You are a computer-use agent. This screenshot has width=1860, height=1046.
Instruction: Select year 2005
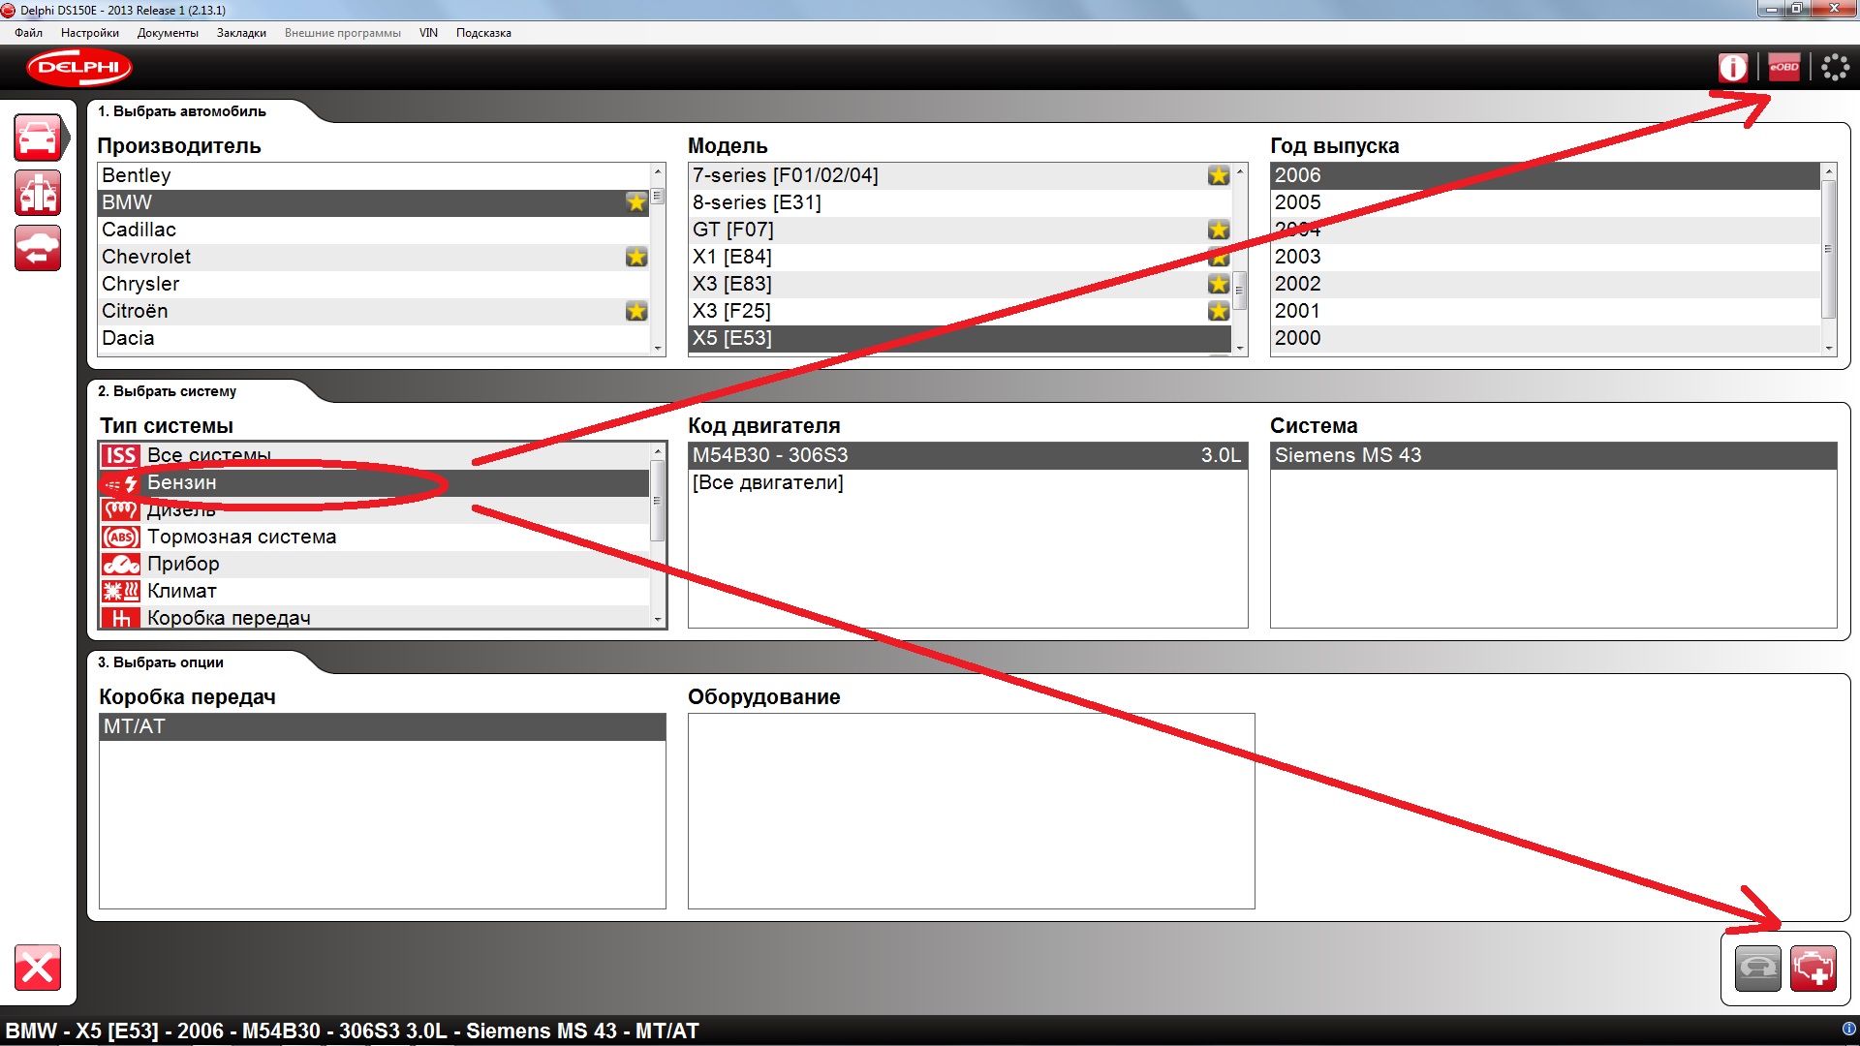1545,202
